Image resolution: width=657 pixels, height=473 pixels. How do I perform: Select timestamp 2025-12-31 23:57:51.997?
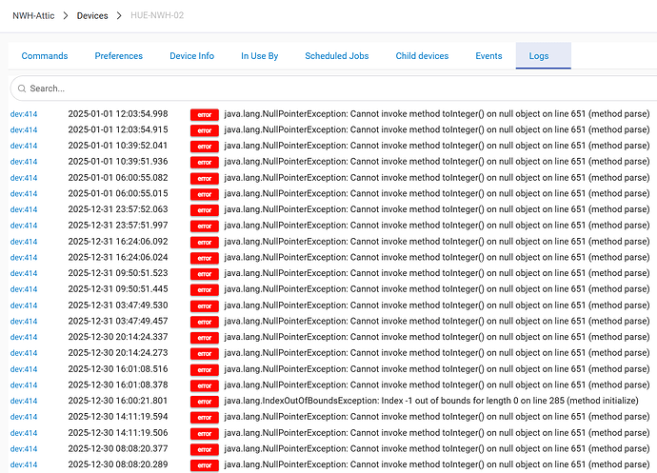click(x=118, y=226)
